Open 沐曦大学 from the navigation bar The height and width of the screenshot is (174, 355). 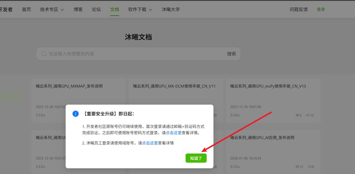(x=171, y=9)
